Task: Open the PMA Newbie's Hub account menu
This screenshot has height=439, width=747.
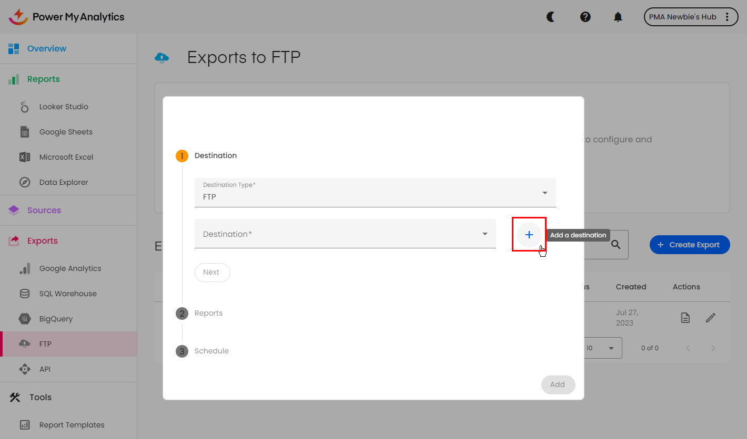Action: pyautogui.click(x=690, y=17)
